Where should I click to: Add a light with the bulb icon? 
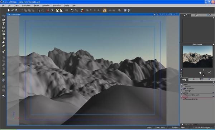(4, 74)
